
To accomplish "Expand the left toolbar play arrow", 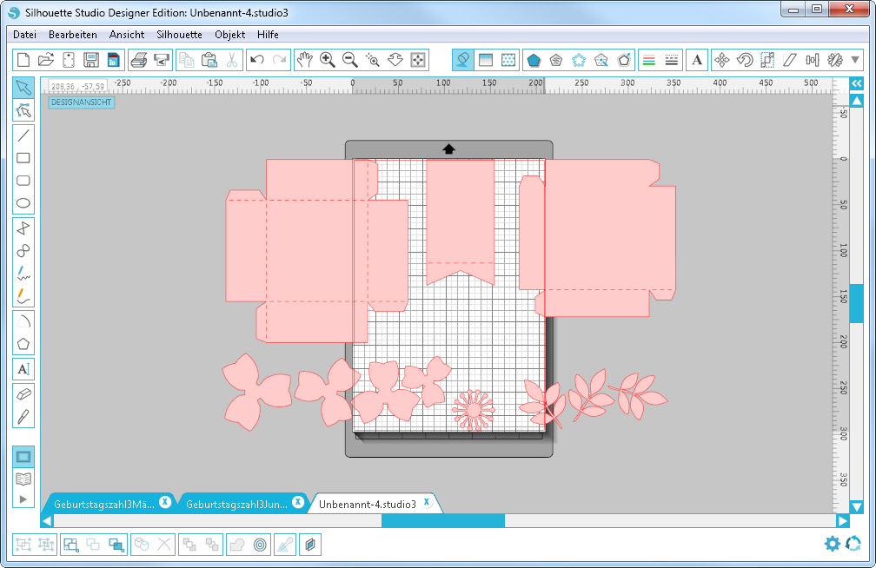I will (23, 499).
